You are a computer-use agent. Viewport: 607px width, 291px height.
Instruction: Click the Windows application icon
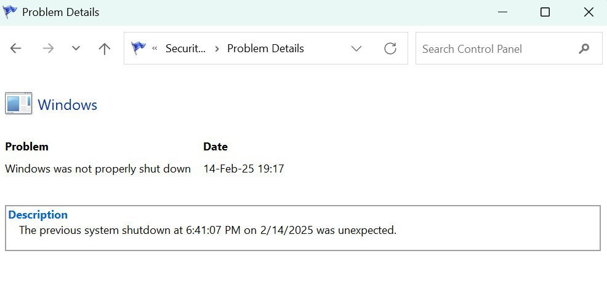click(x=18, y=103)
